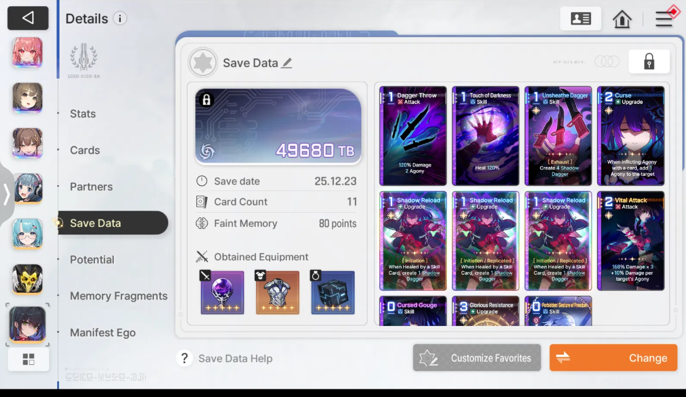Return to the home screen

622,19
